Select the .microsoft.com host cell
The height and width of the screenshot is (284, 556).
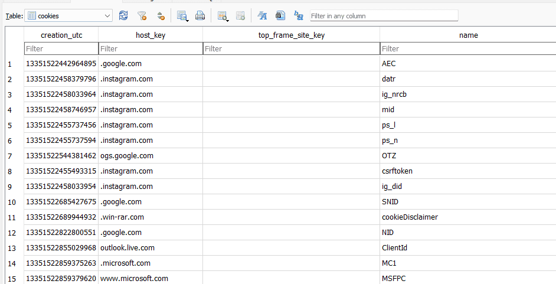pyautogui.click(x=151, y=263)
